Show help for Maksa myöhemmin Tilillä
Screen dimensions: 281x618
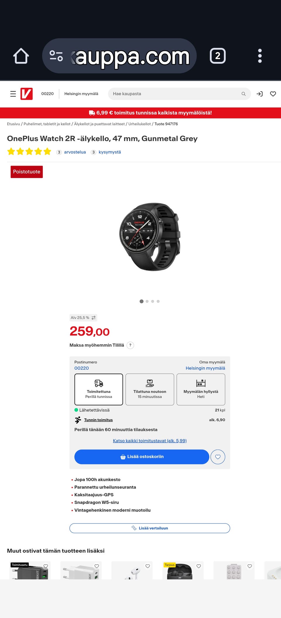130,345
